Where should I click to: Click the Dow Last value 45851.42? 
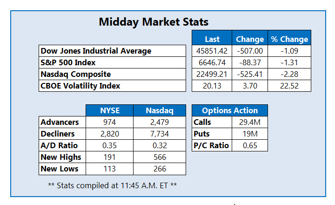tap(212, 51)
